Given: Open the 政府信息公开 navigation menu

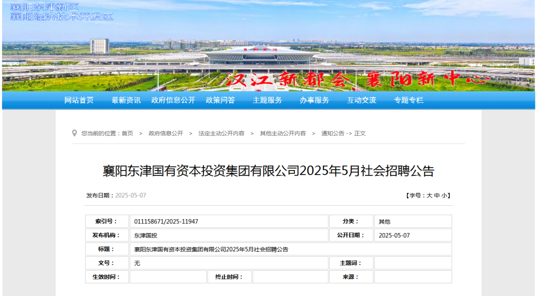Looking at the screenshot, I should point(173,100).
